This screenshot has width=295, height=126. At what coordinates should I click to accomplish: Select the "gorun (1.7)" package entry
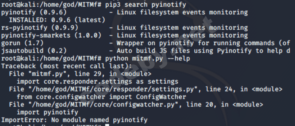pos(22,43)
